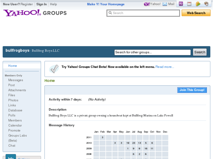The image size is (213, 159).
Task: Click Sign In
Action: click(41, 4)
